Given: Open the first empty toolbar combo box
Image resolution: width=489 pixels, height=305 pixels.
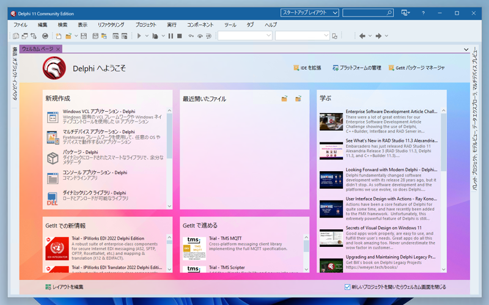Looking at the screenshot, I should coord(245,36).
